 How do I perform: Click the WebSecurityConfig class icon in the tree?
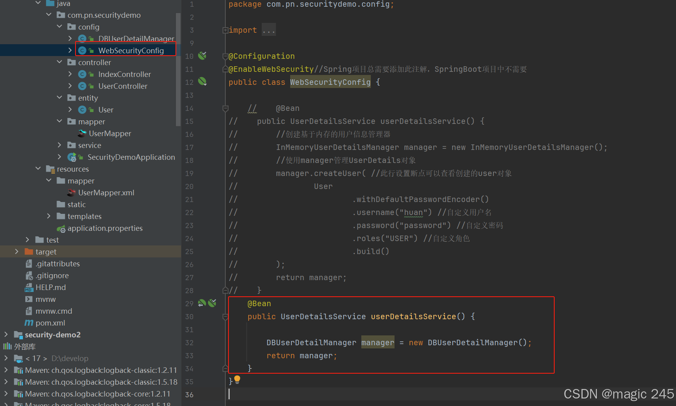pos(82,50)
